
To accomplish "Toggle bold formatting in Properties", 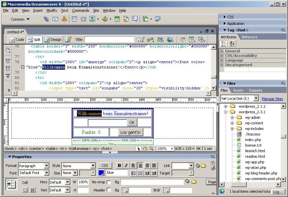I will coord(119,166).
